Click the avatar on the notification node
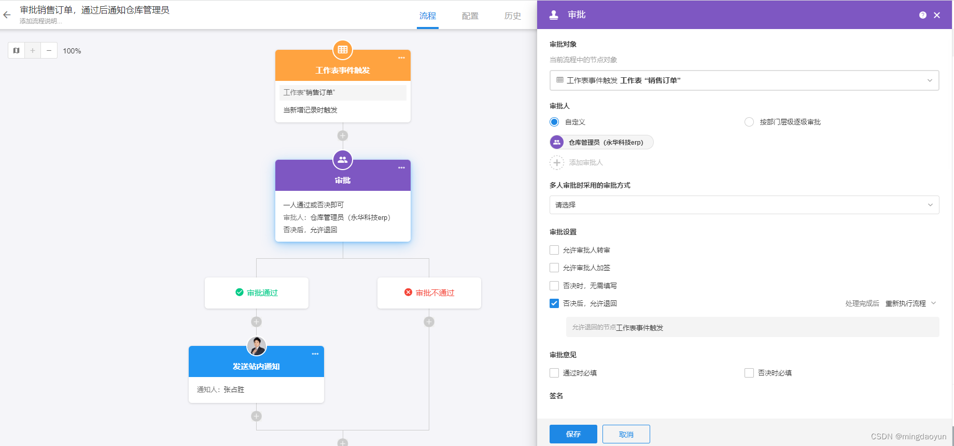Viewport: 954px width, 446px height. tap(257, 346)
